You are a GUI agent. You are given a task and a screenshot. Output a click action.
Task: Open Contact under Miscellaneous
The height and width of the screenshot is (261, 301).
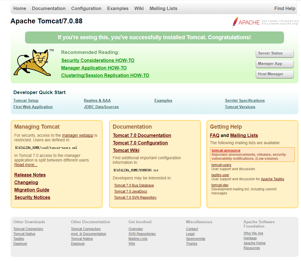click(x=192, y=229)
